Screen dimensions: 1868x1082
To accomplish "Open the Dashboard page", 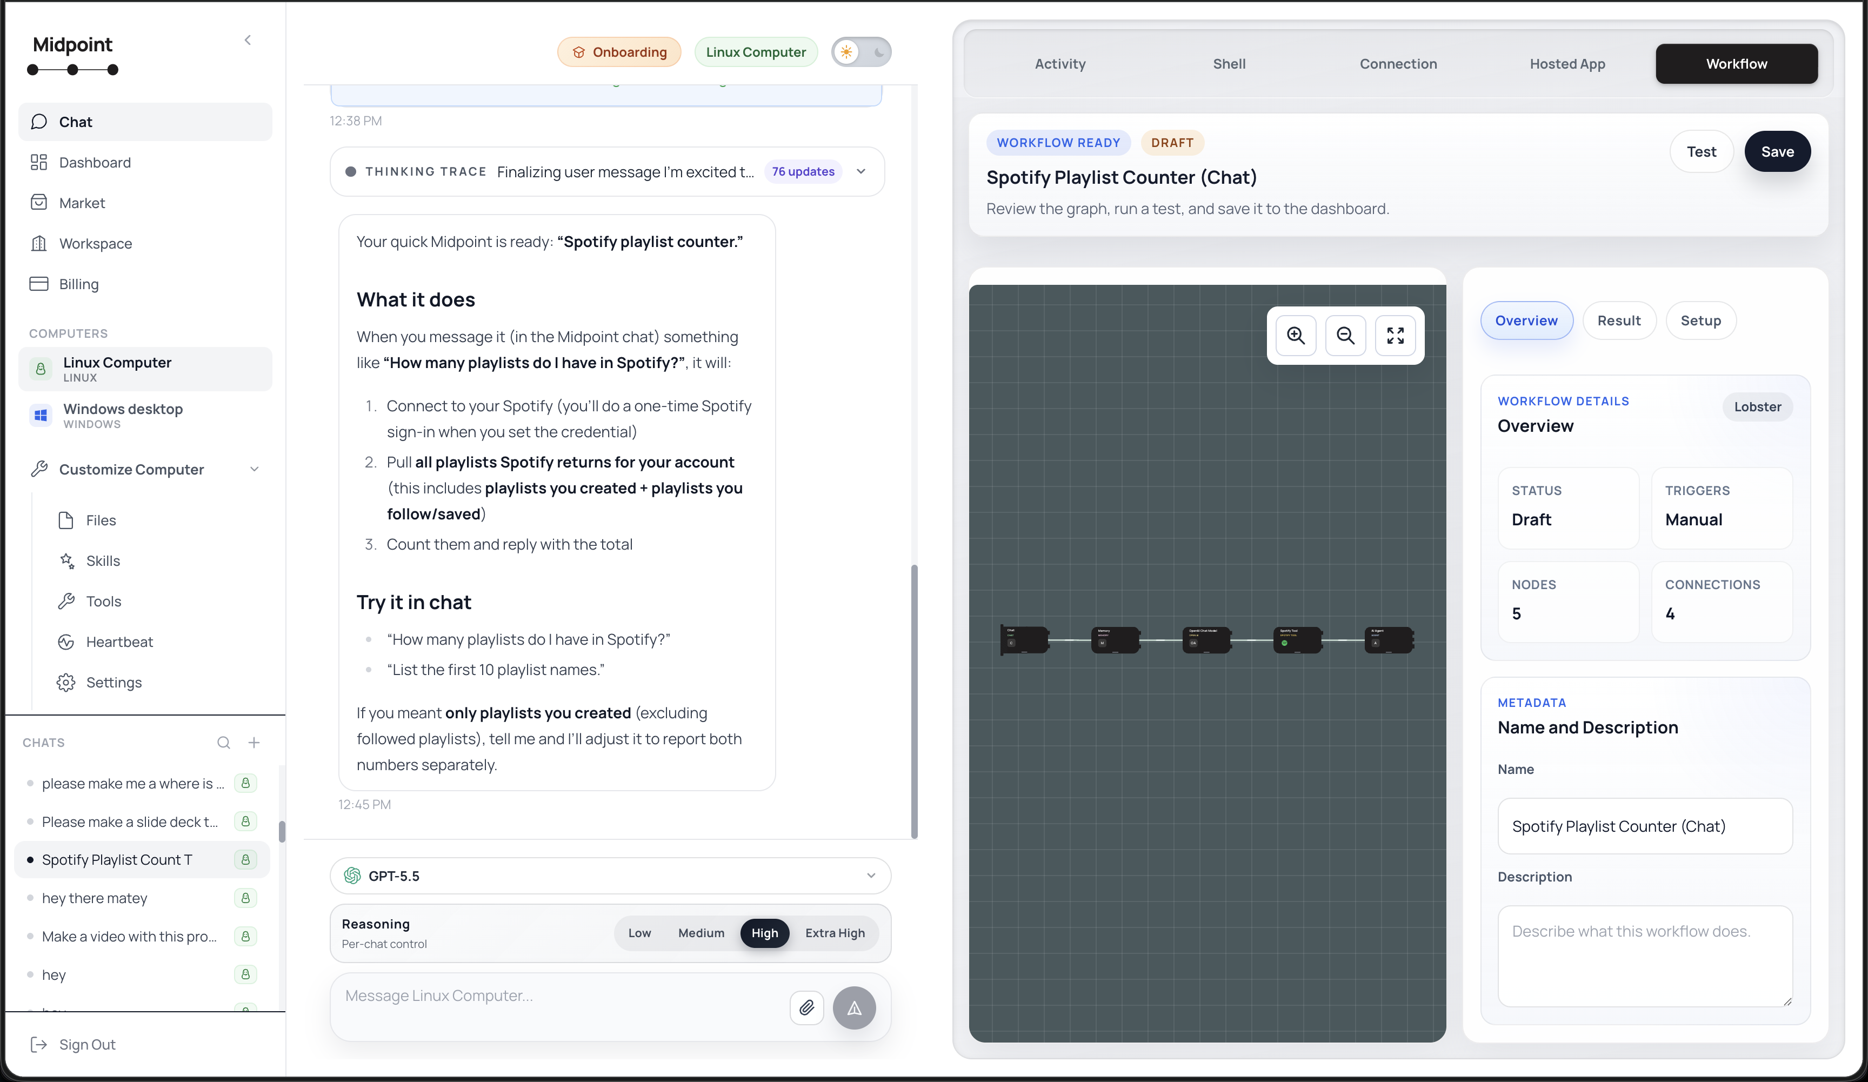I will pos(145,162).
